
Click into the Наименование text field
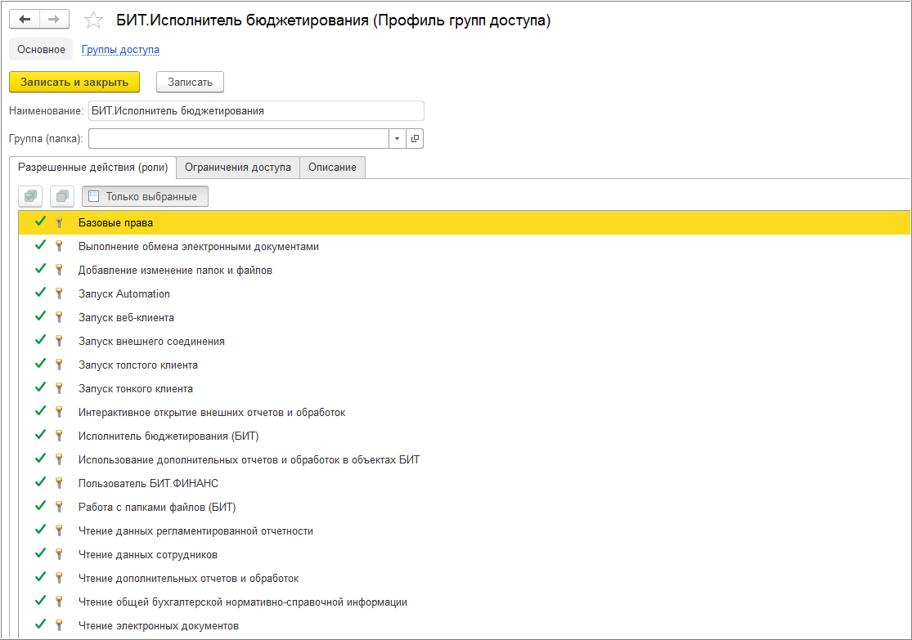tap(256, 110)
